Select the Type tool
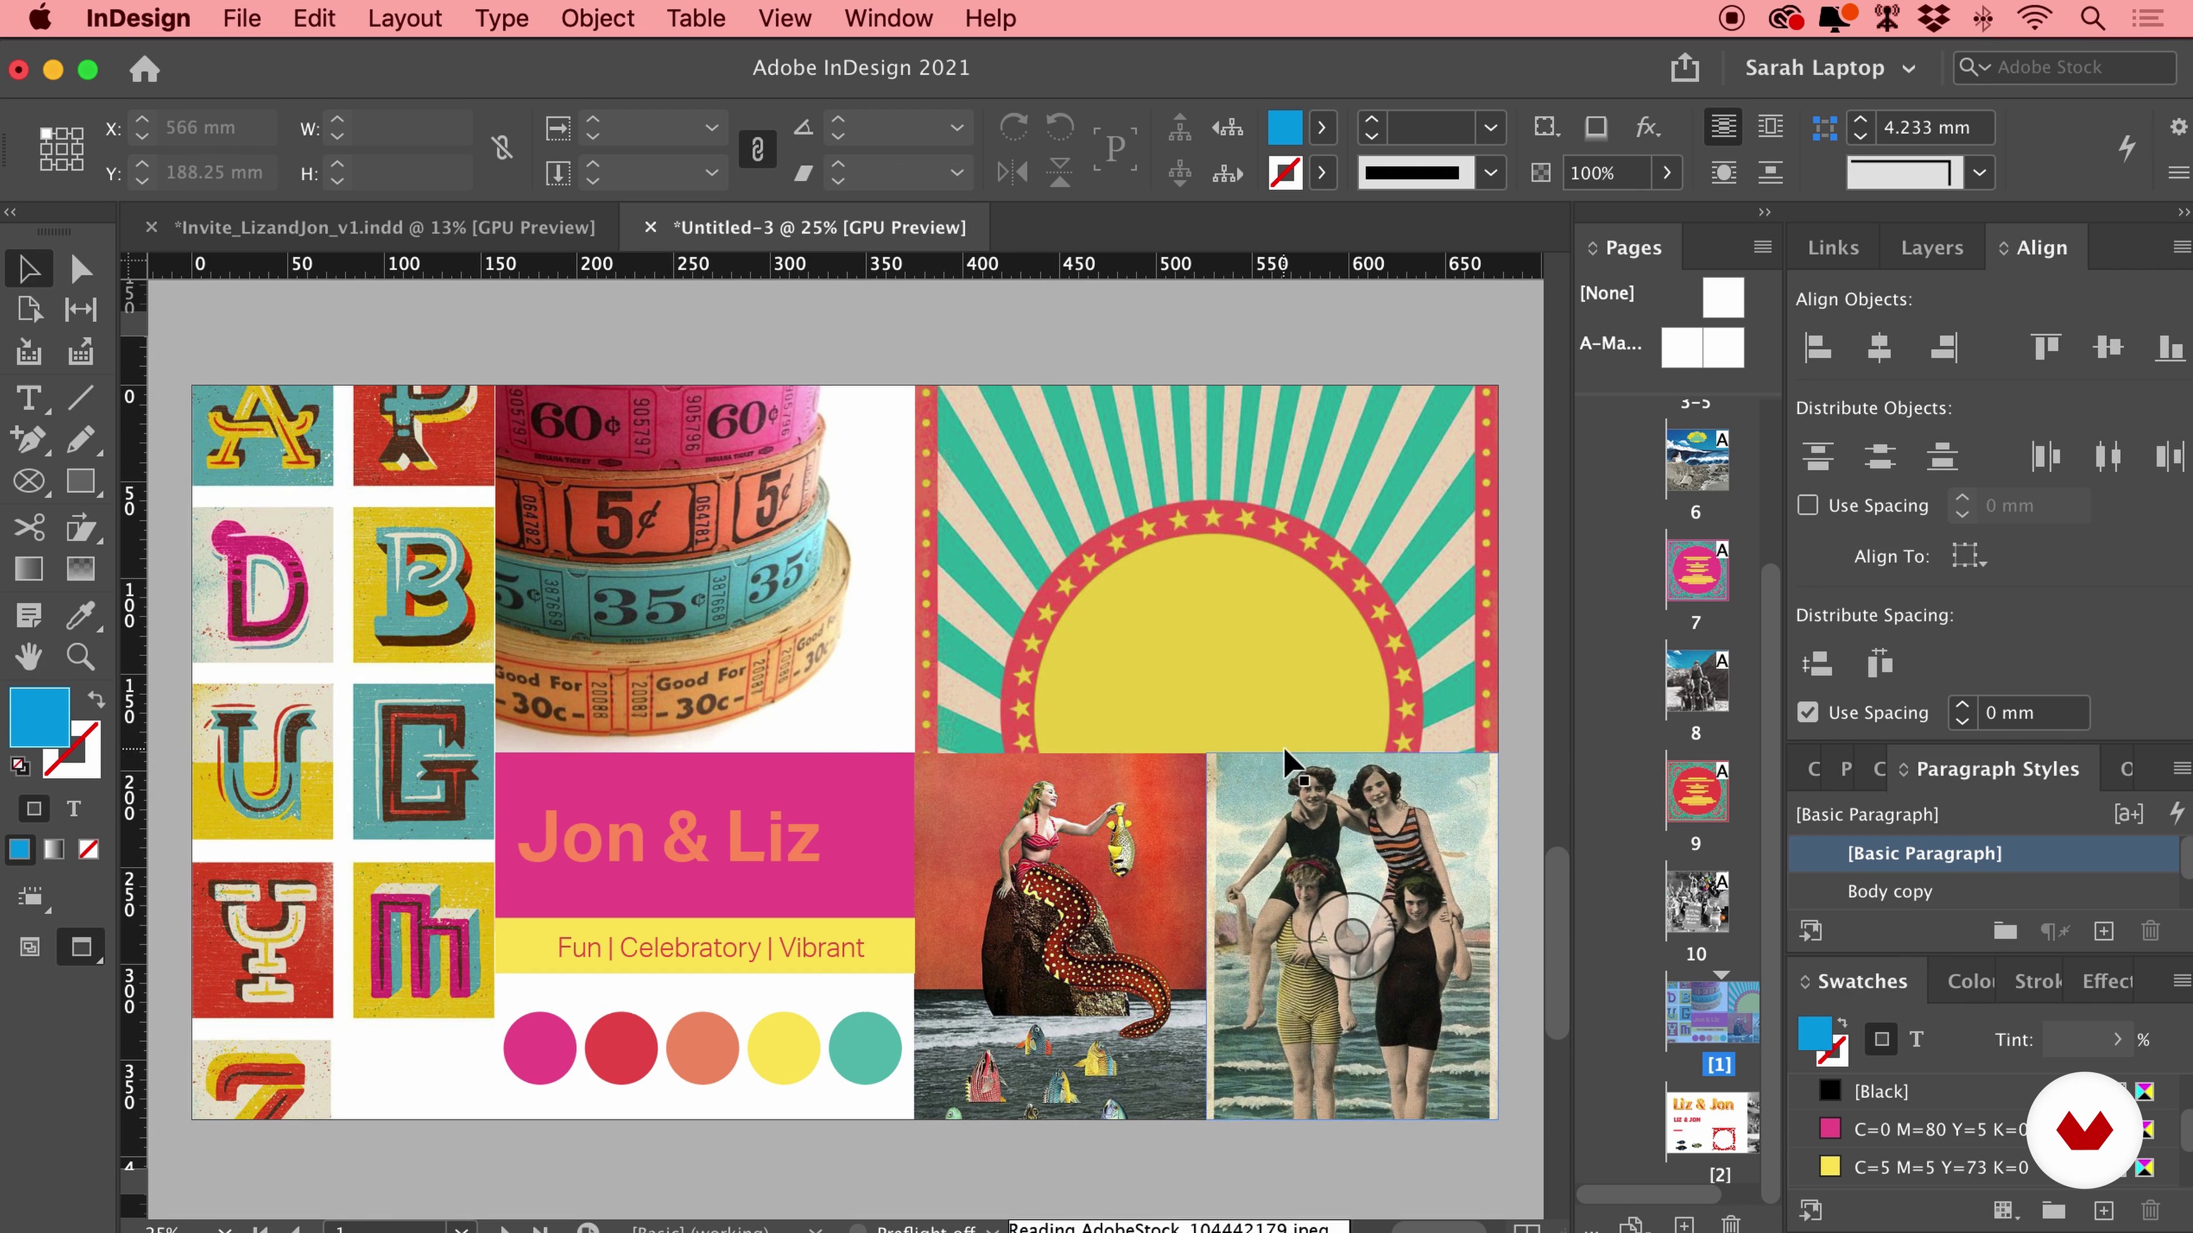2193x1233 pixels. pyautogui.click(x=29, y=398)
